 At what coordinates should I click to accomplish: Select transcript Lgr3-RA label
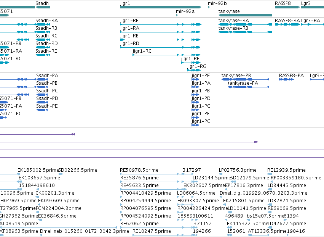[311, 21]
